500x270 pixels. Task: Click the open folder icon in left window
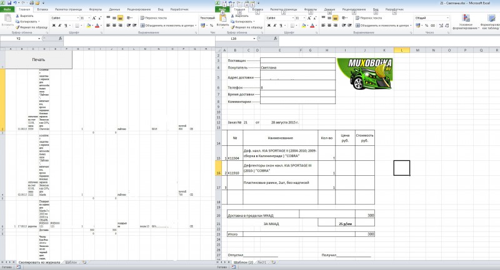[37, 3]
